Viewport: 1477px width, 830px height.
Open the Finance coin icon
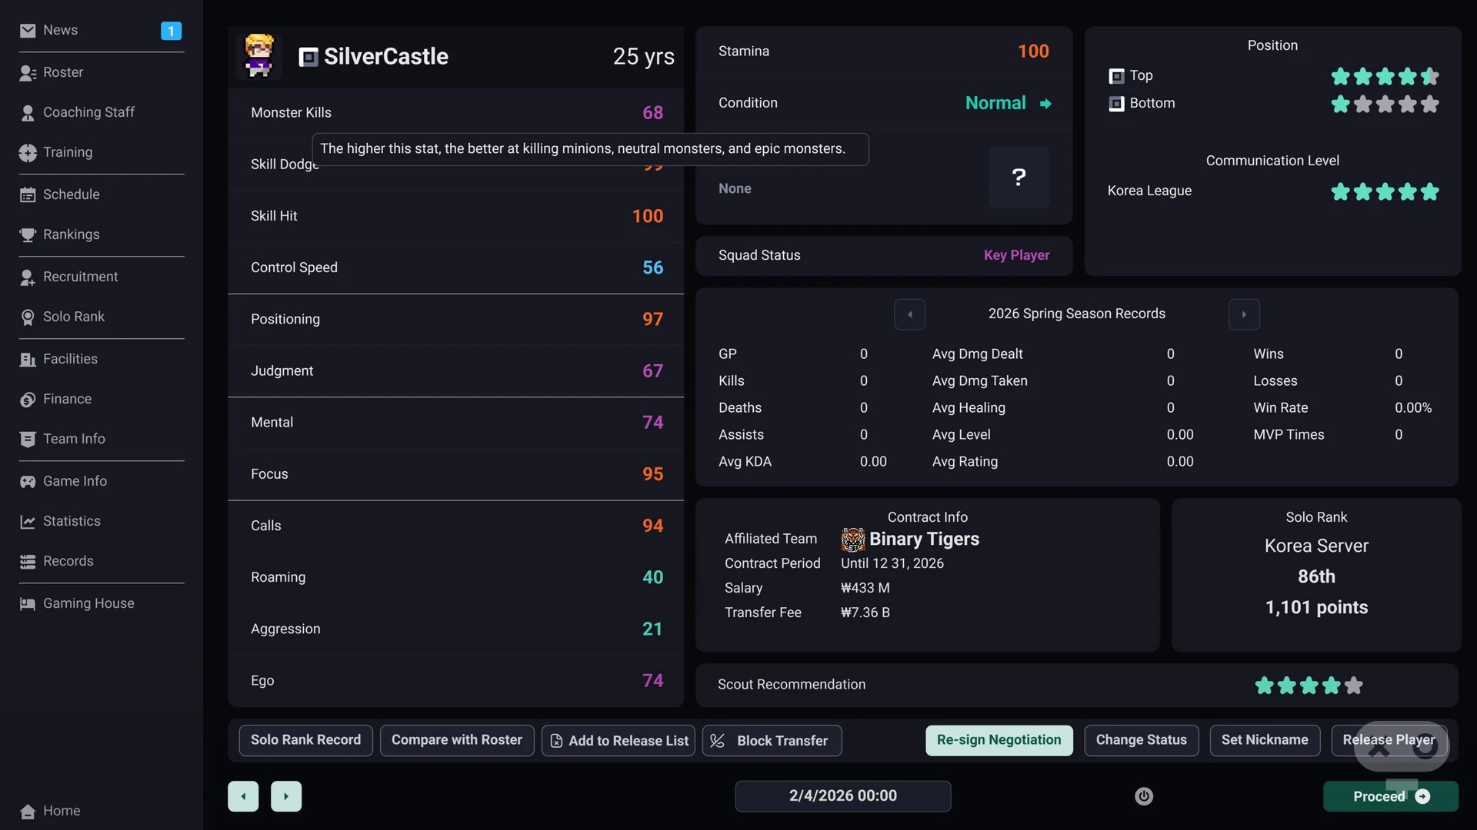click(28, 400)
